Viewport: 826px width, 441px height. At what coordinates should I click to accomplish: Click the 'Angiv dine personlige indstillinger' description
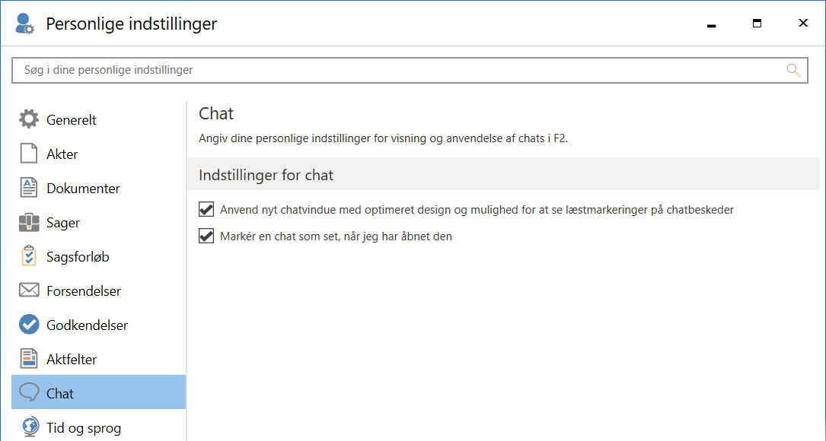383,139
